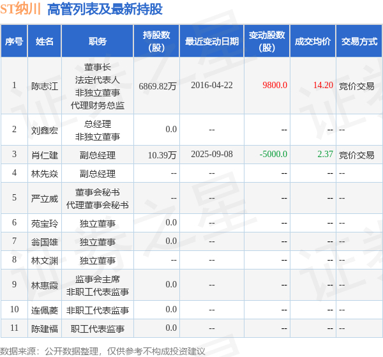Image resolution: width=383 pixels, height=357 pixels.
Task: Click the name 林先焱
Action: tap(45, 174)
